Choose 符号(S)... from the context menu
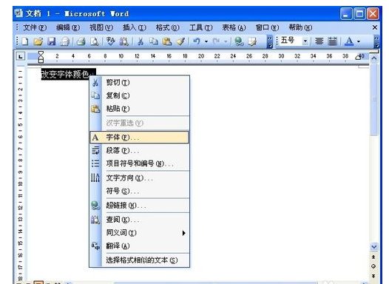The width and height of the screenshot is (389, 284). click(140, 191)
